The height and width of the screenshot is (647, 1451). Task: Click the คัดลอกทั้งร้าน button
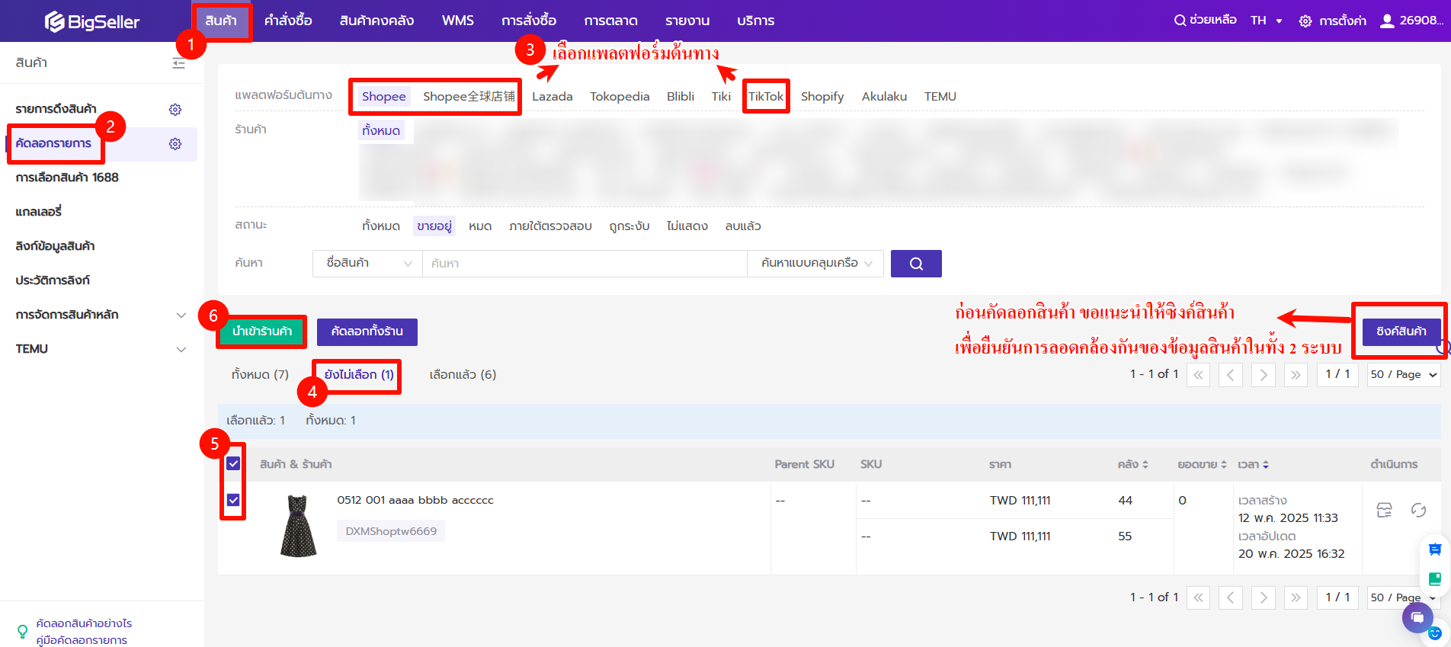tap(367, 332)
